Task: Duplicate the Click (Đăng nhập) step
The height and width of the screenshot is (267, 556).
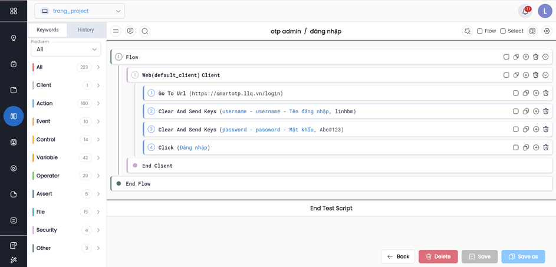Action: [x=525, y=148]
